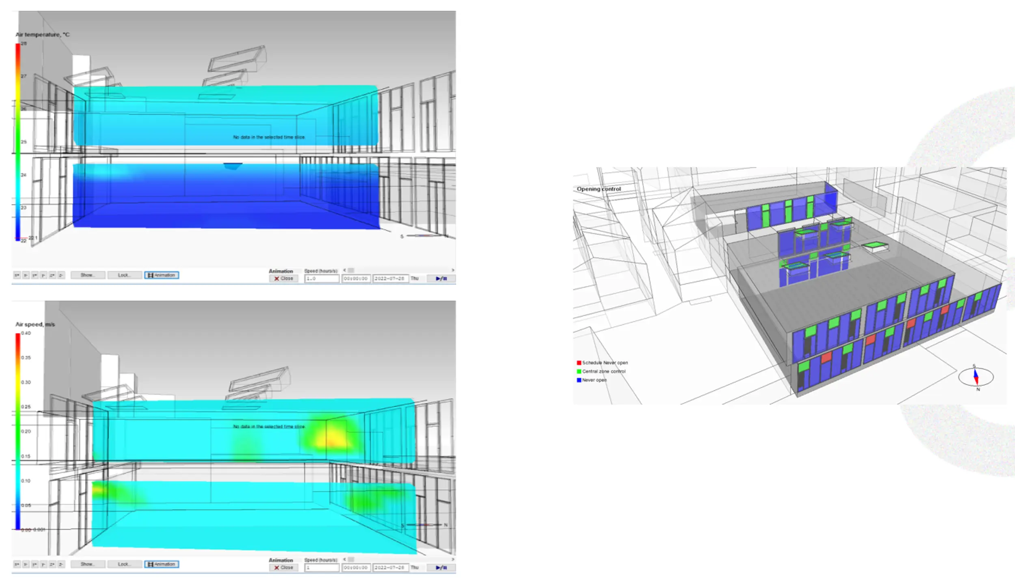Open Lock... options in temperature panel
The width and height of the screenshot is (1015, 581).
click(124, 275)
